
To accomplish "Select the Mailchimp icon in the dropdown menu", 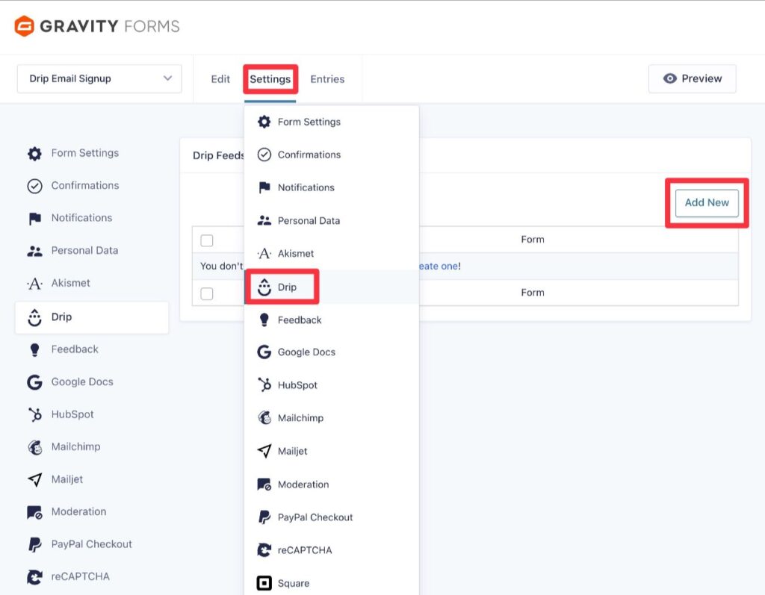I will coord(264,418).
